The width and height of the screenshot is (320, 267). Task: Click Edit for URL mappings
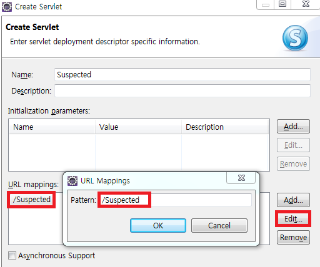[x=293, y=219]
